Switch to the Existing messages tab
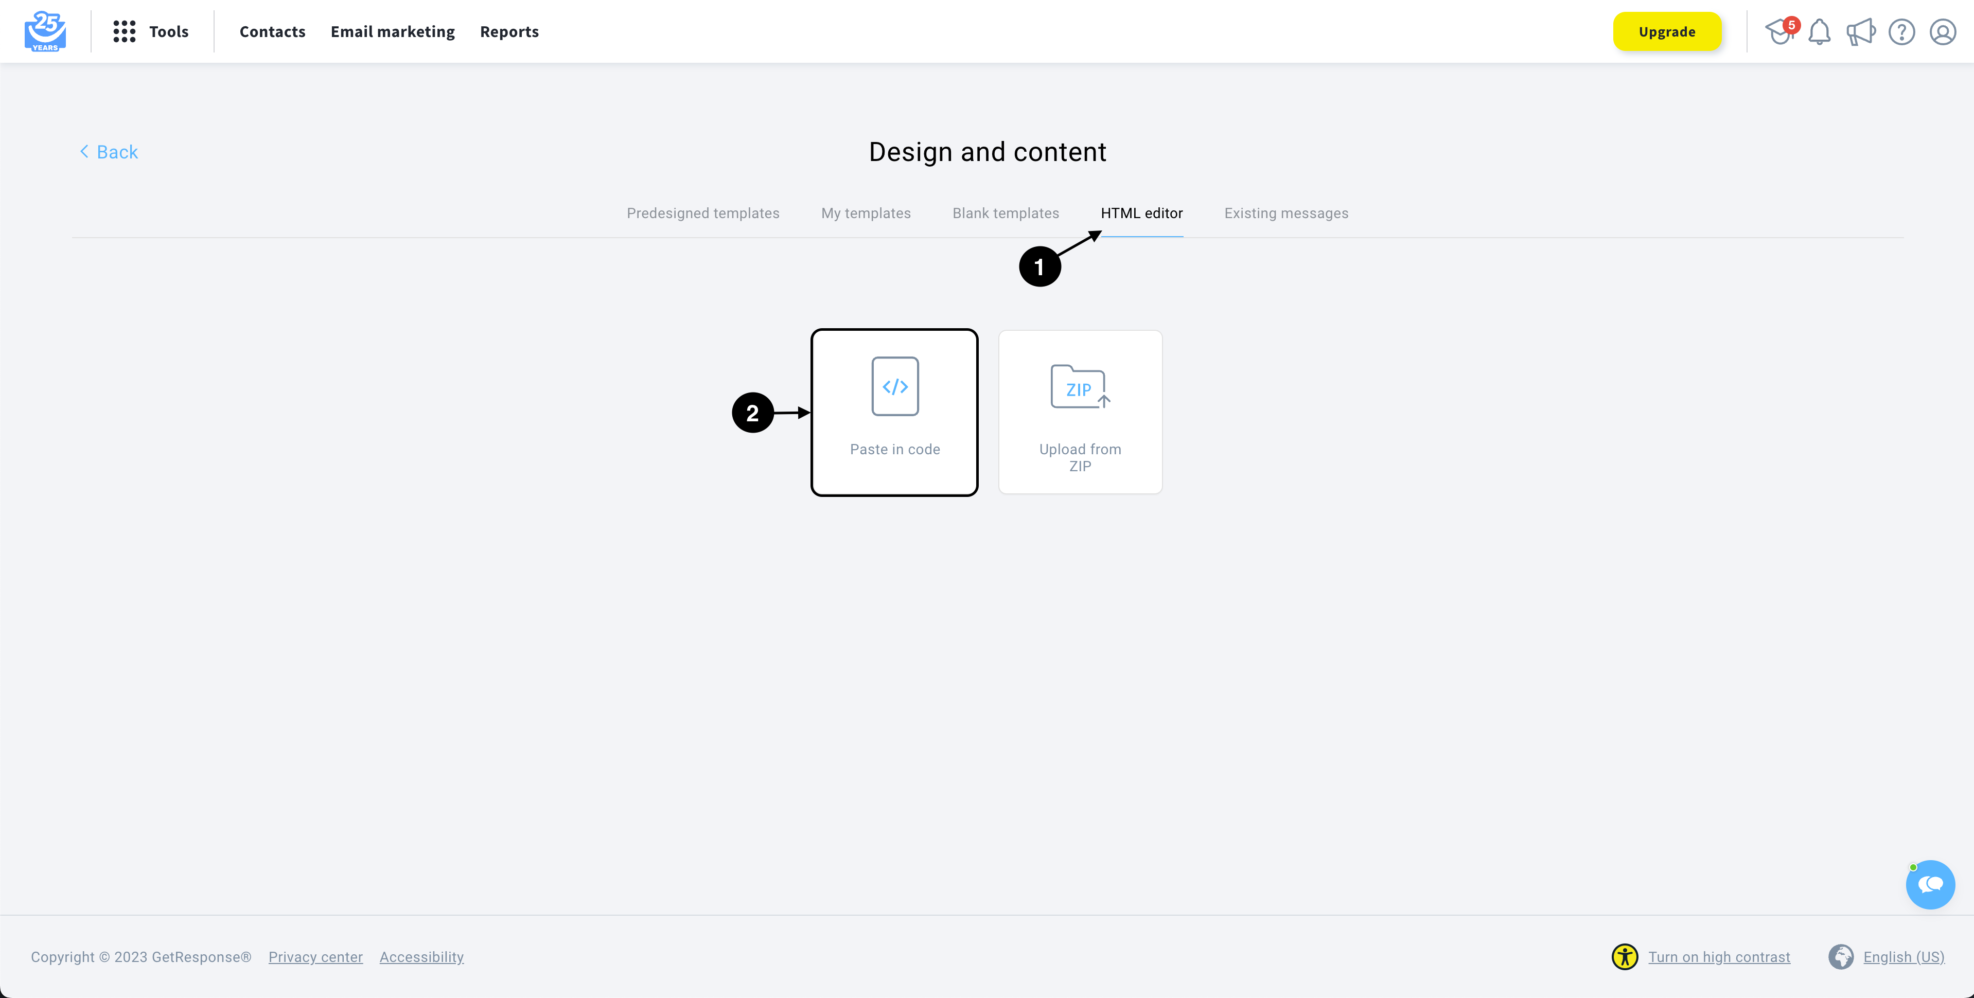1974x998 pixels. (x=1286, y=213)
